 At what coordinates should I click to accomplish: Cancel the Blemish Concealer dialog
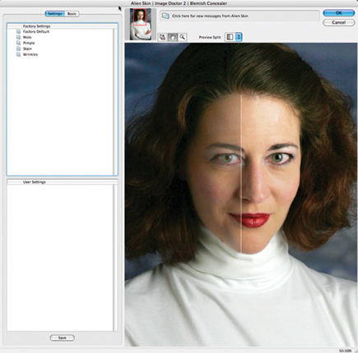coord(339,22)
